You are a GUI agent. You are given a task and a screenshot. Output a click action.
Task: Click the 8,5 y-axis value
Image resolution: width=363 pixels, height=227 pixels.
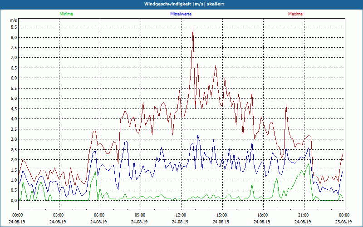coord(14,27)
